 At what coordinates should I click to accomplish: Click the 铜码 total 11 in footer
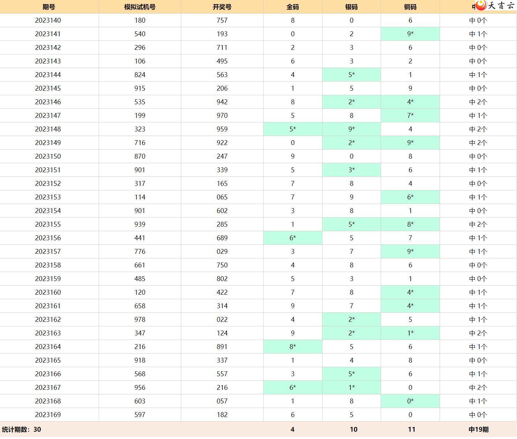[x=412, y=430]
